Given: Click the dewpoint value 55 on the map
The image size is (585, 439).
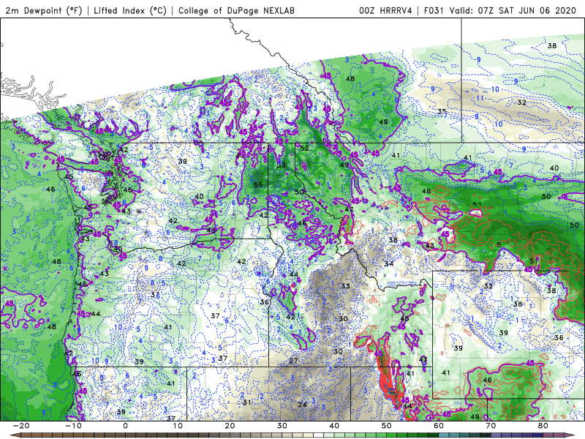Looking at the screenshot, I should coord(258,184).
